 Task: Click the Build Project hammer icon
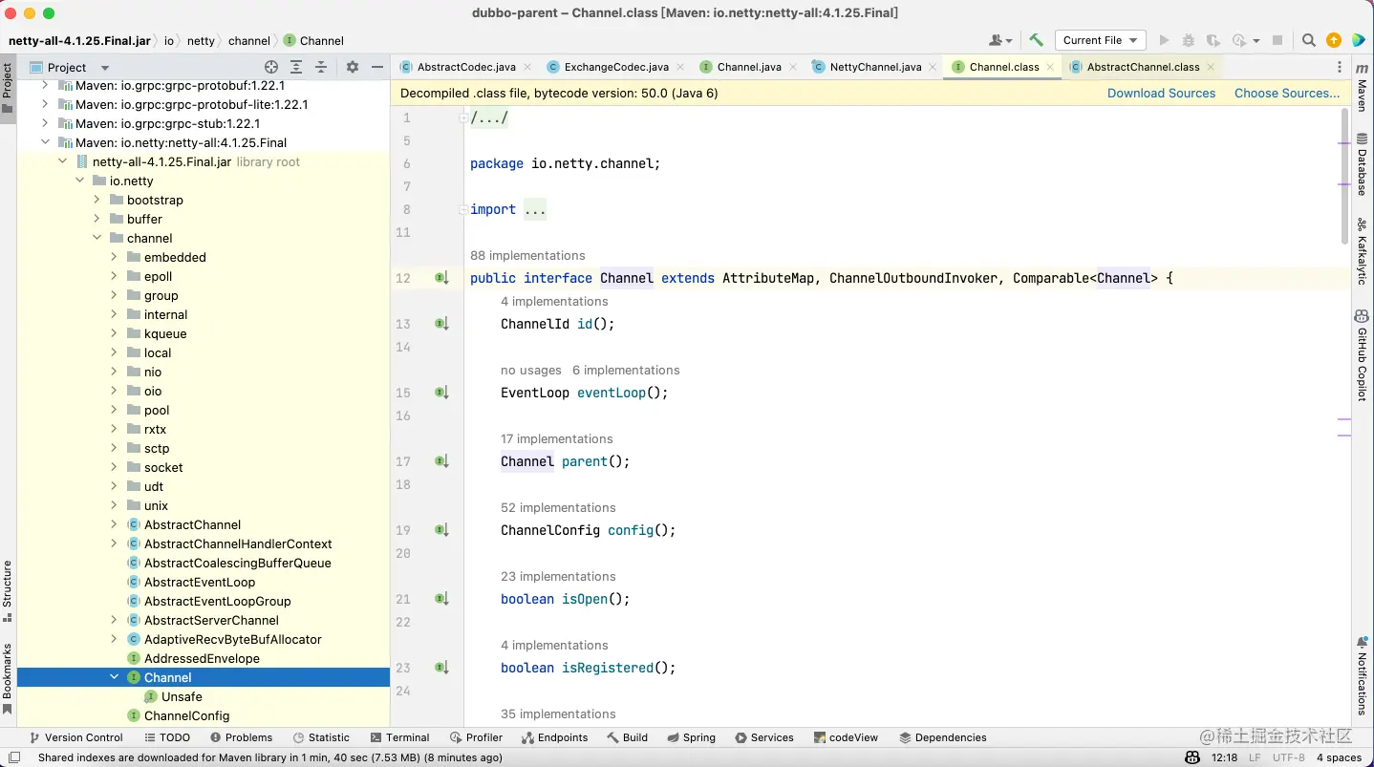pos(1036,40)
